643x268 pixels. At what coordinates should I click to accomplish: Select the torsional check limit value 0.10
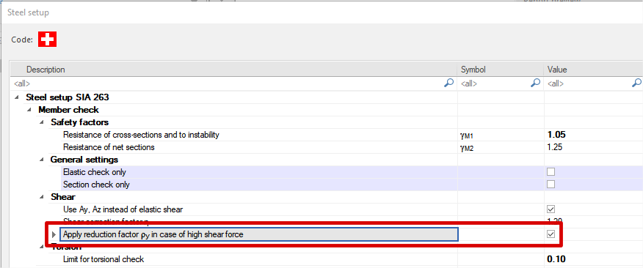[557, 259]
